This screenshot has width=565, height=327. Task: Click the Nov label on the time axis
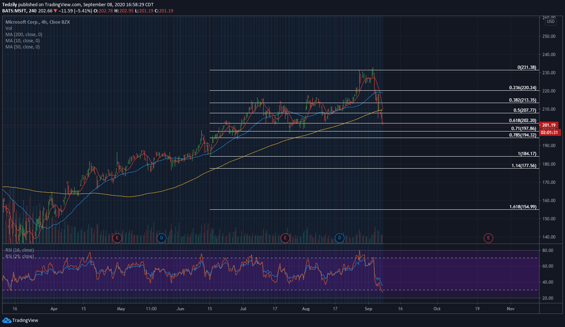click(x=511, y=309)
